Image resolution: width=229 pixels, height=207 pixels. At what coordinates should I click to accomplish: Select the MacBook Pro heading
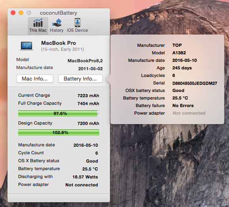point(59,43)
